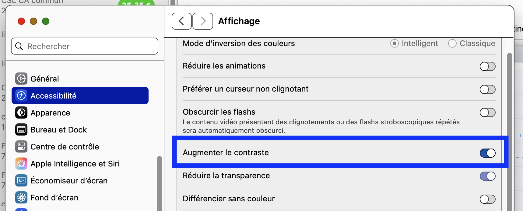The width and height of the screenshot is (523, 211).
Task: Click the magnifying glass in search field
Action: pos(19,46)
